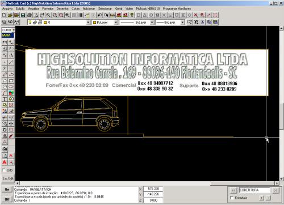This screenshot has height=205, width=284.
Task: Click the red X delete icon
Action: click(x=196, y=15)
